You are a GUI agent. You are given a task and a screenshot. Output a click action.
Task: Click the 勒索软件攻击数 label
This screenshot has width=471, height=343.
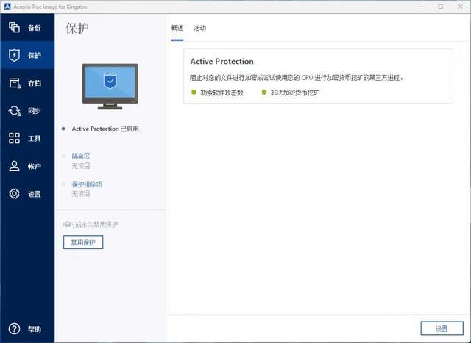[222, 93]
